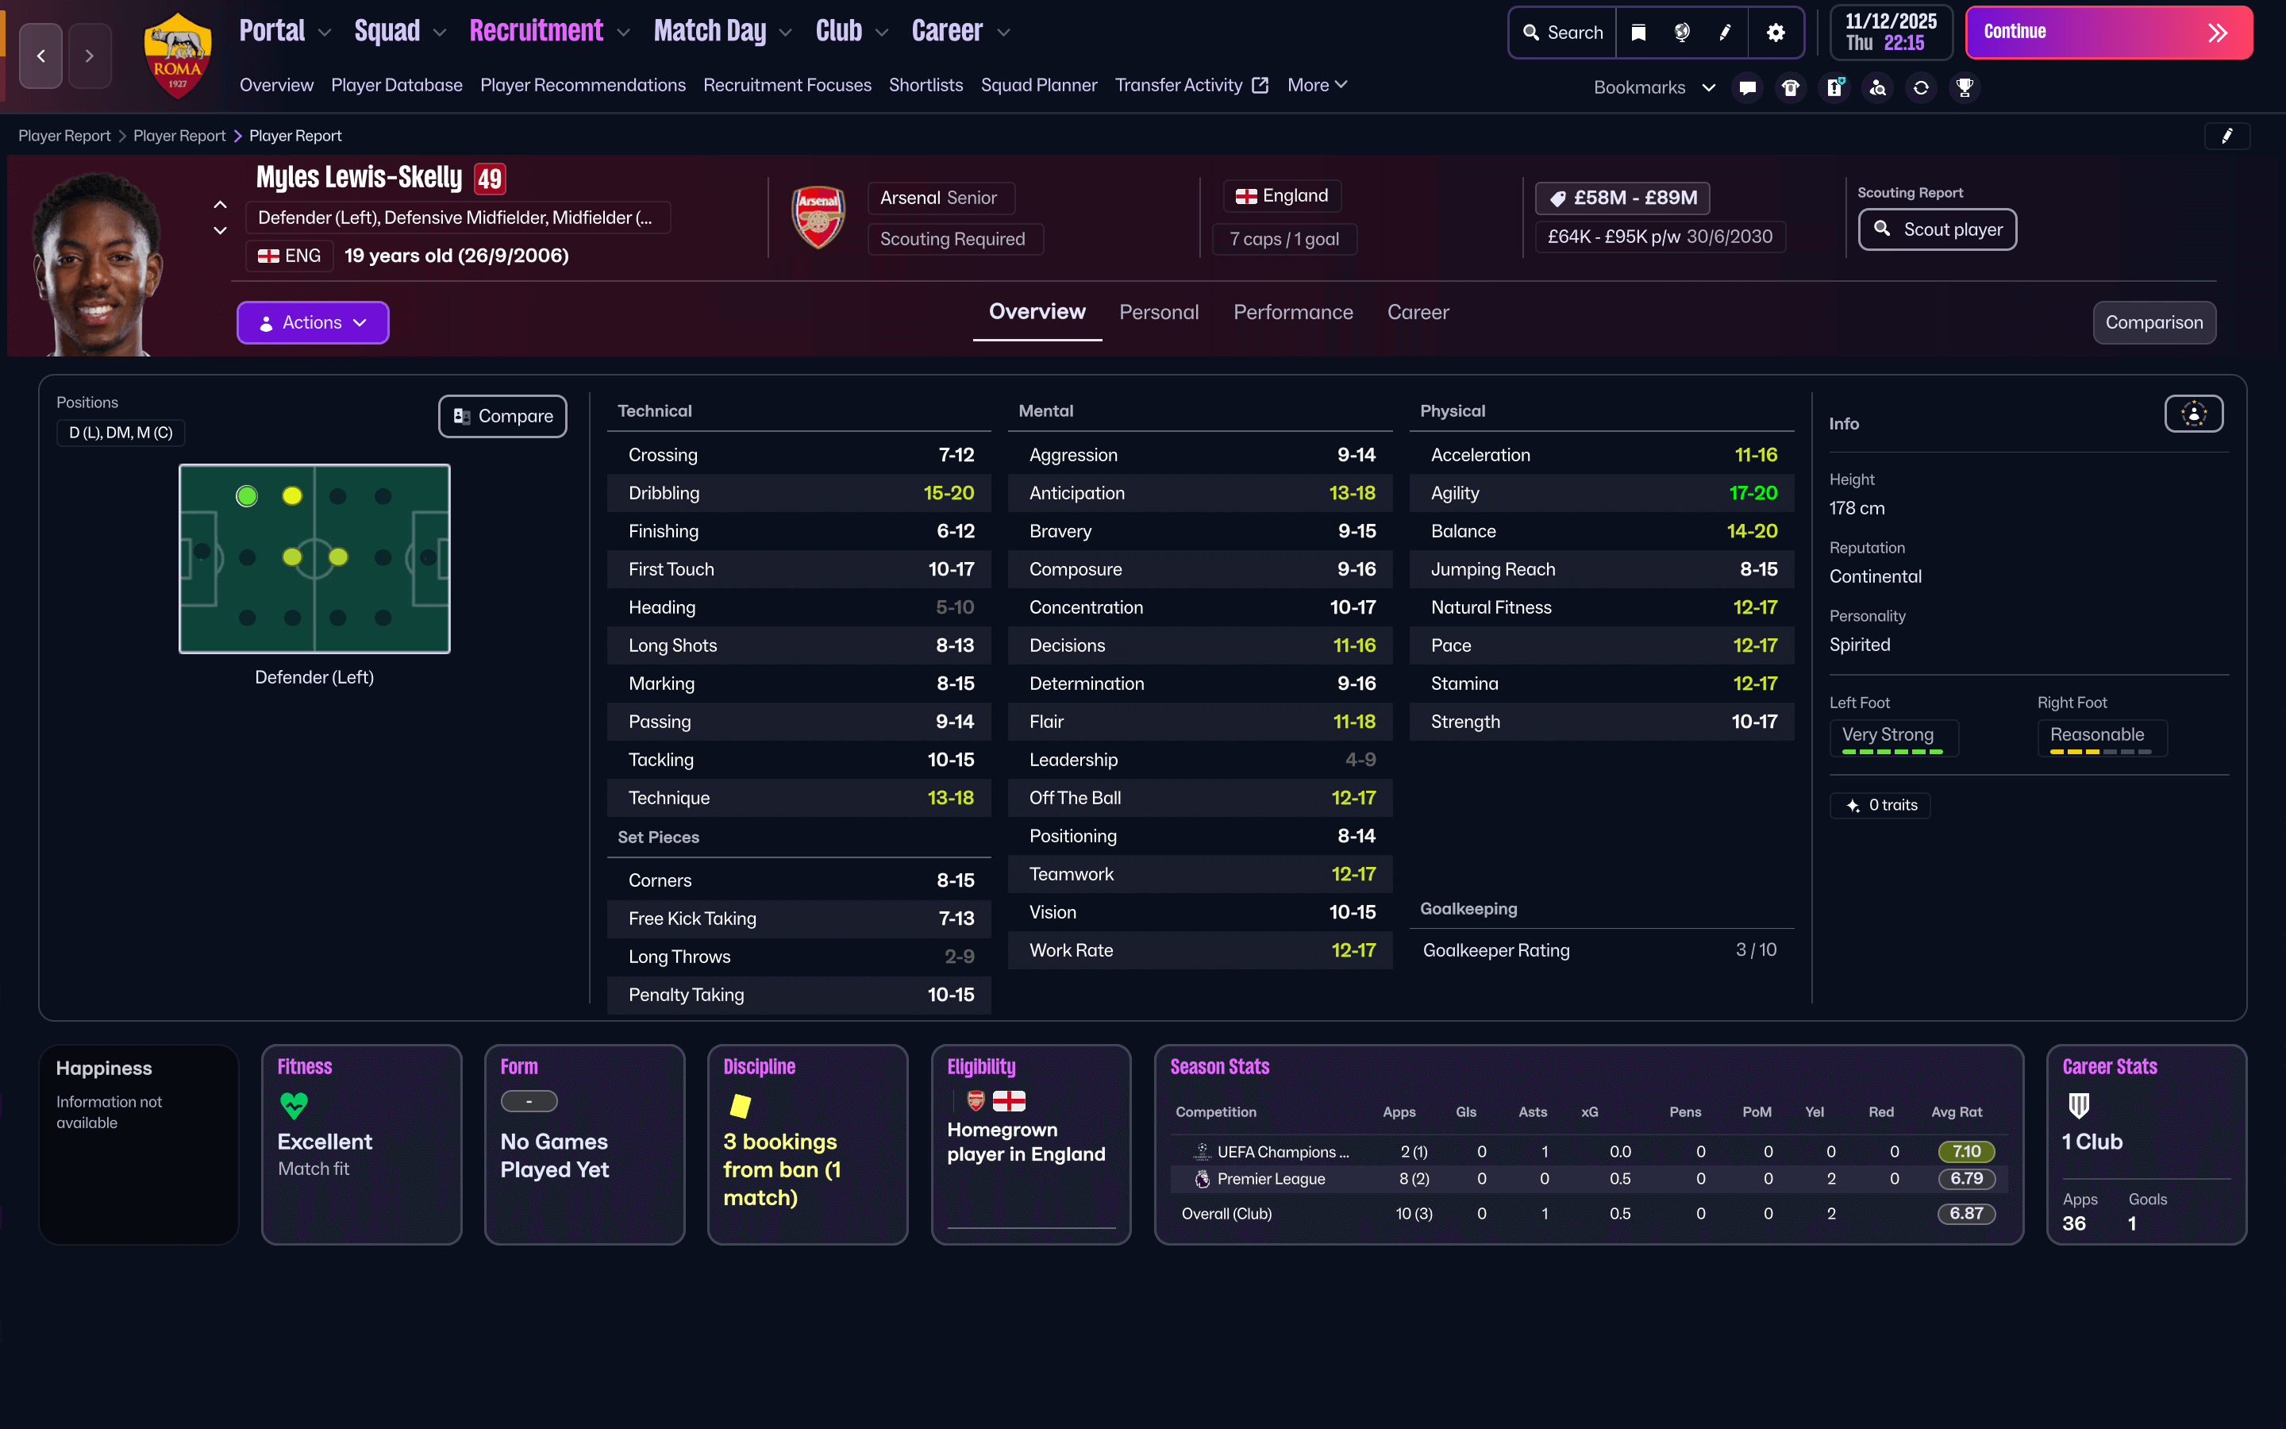Open the world globe icon
Image resolution: width=2286 pixels, height=1429 pixels.
click(1683, 32)
